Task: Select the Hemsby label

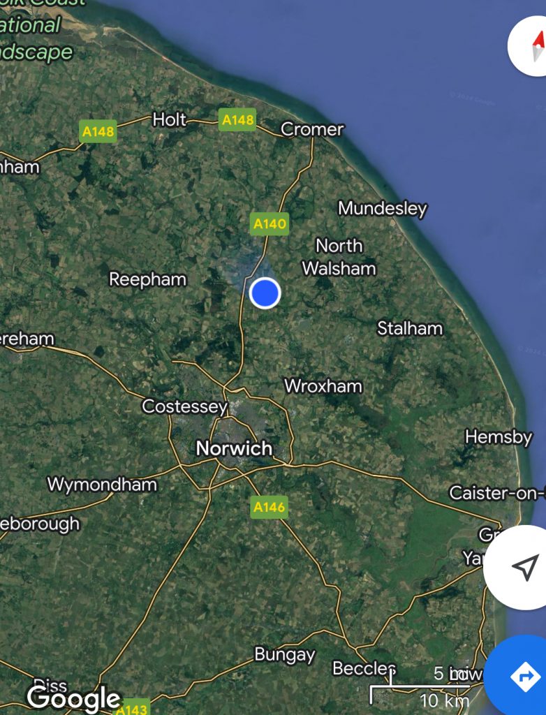Action: [499, 437]
